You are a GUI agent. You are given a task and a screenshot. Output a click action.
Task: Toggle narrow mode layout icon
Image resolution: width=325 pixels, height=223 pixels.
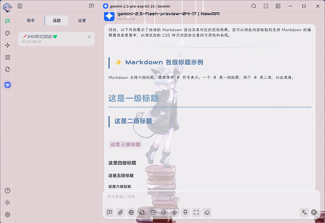click(x=266, y=6)
